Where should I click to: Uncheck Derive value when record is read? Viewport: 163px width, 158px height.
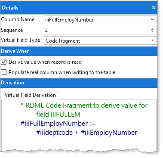point(4,62)
